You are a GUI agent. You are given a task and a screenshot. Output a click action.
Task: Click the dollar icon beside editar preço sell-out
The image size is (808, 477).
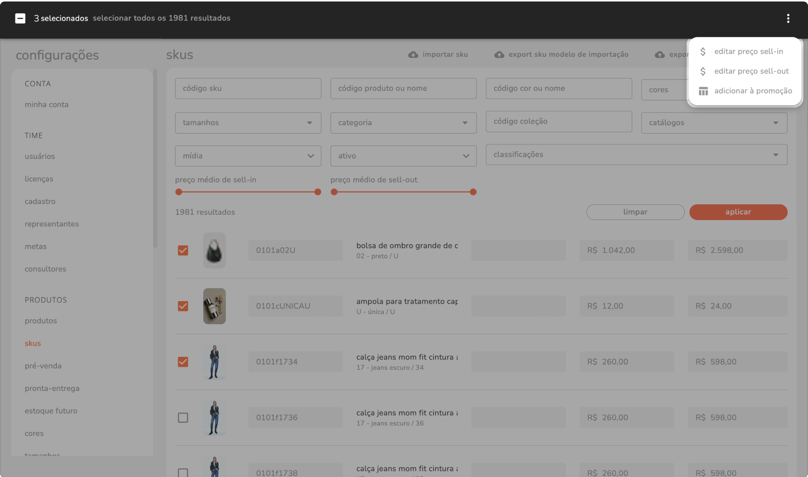tap(703, 71)
